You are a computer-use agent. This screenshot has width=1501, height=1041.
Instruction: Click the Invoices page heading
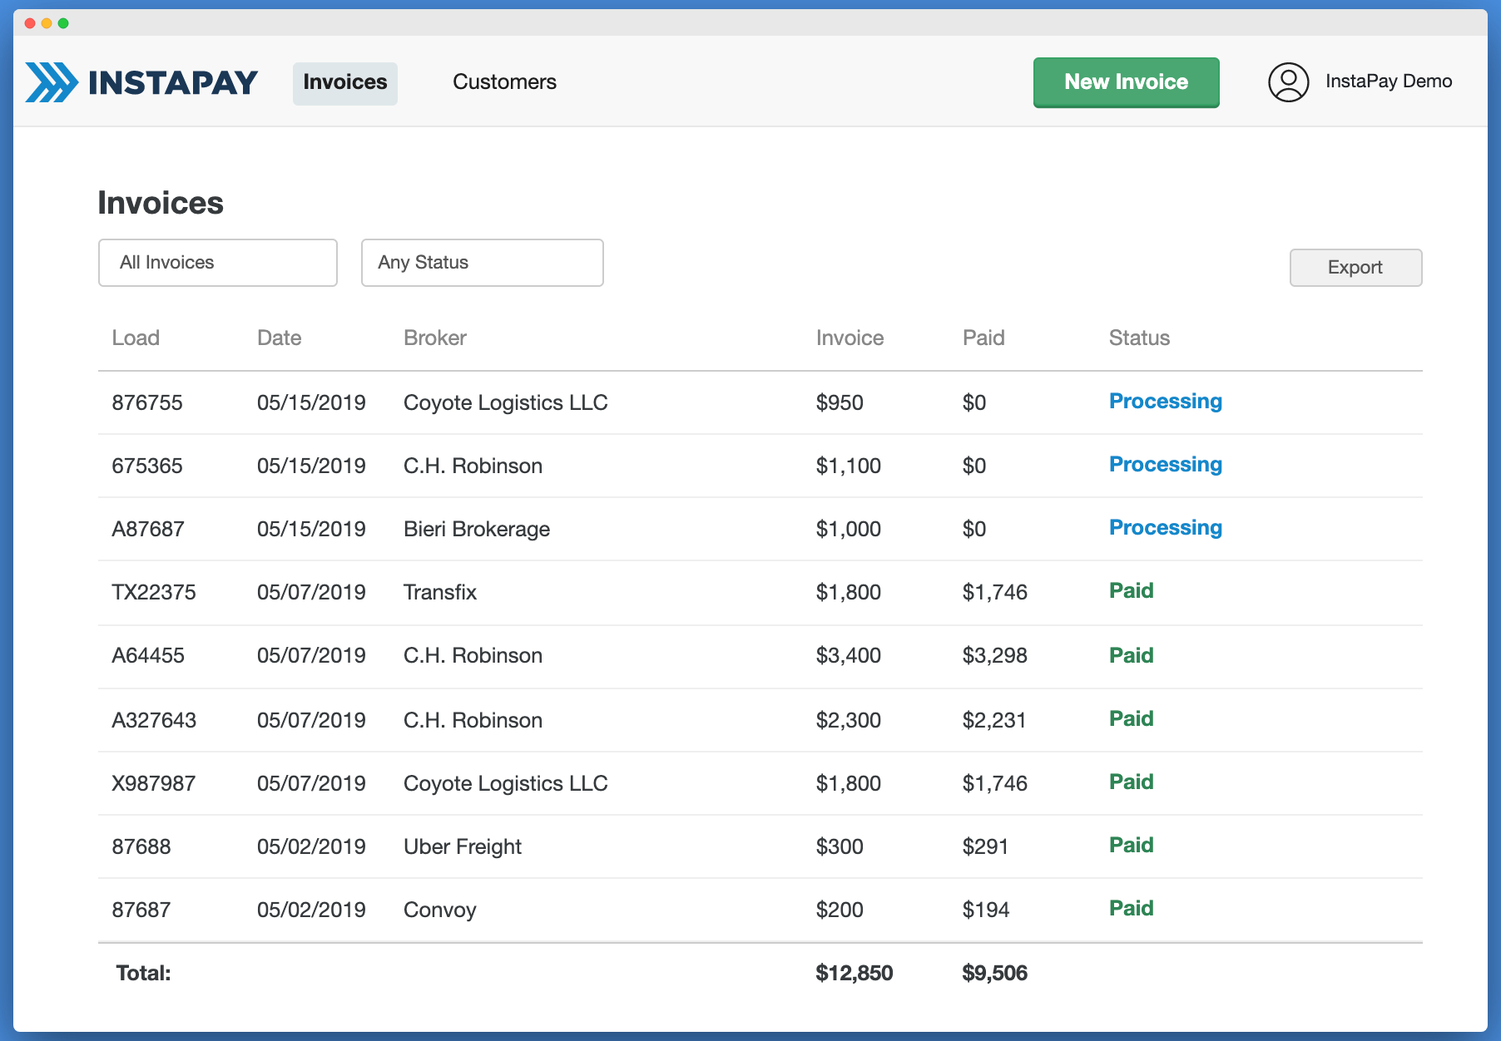(161, 203)
